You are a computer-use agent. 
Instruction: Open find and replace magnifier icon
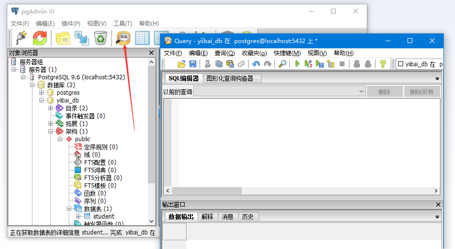tap(282, 64)
